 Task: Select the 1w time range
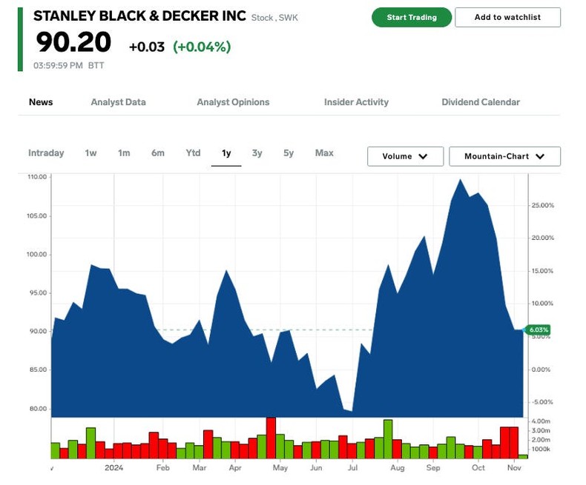coord(90,153)
